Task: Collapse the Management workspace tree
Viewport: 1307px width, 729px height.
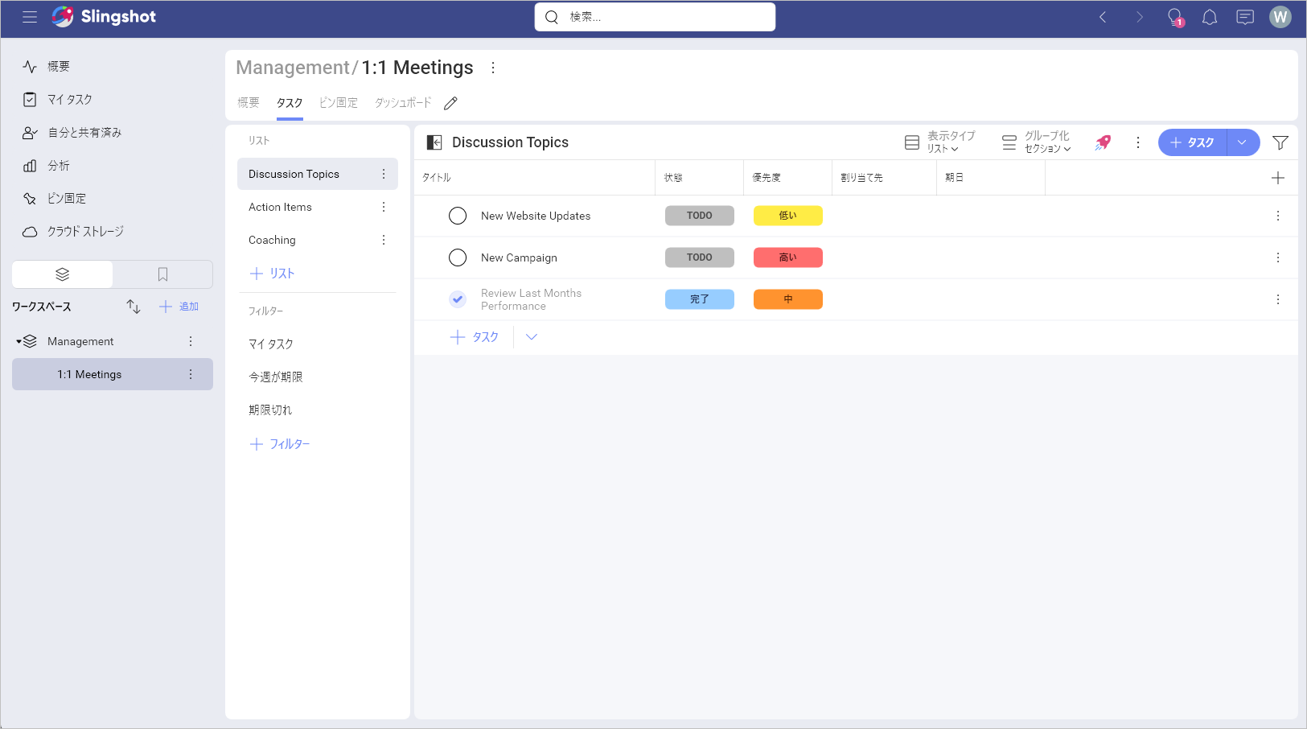Action: coord(18,341)
